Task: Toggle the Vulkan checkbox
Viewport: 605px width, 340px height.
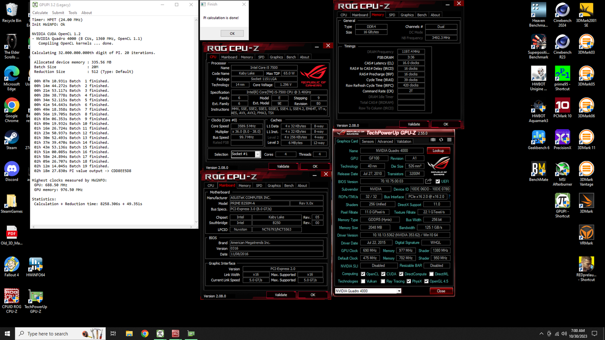Action: tap(363, 281)
